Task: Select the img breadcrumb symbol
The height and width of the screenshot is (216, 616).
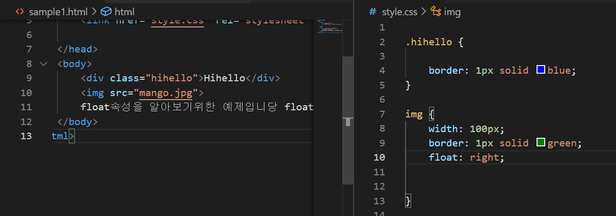Action: pyautogui.click(x=452, y=12)
